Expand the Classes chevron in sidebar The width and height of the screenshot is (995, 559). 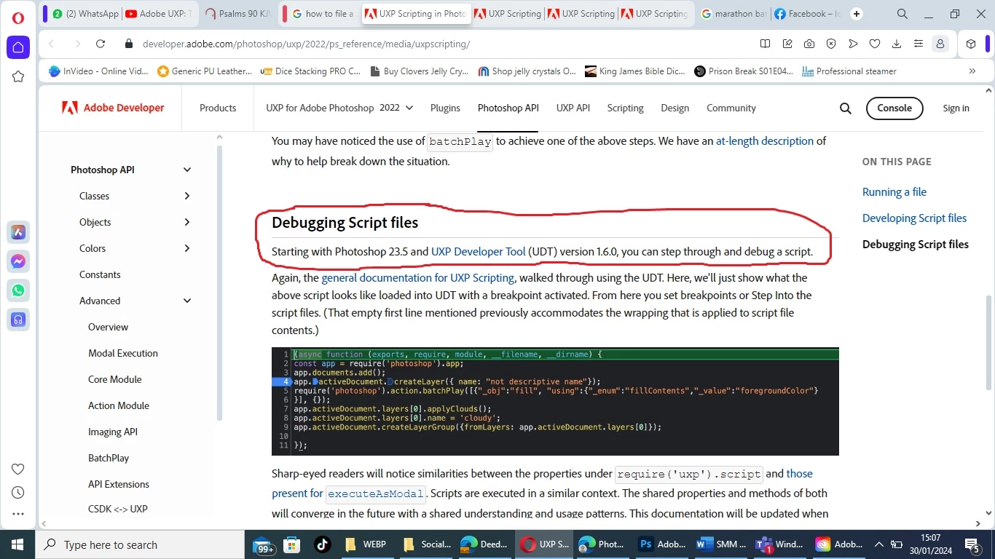click(x=187, y=196)
